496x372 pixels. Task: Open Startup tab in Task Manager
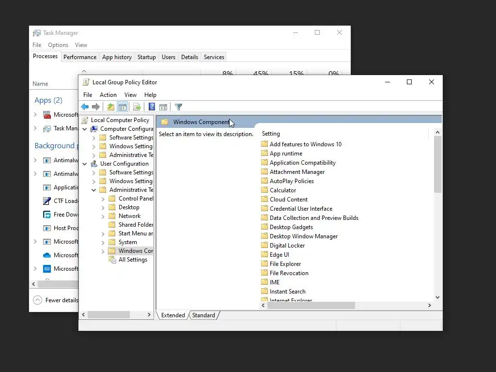tap(146, 57)
